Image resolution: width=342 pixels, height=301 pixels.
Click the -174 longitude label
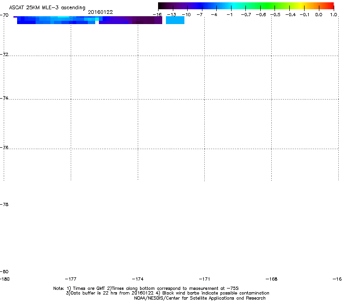coord(138,279)
